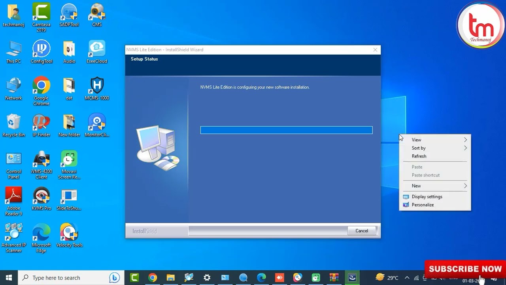
Task: Open Display settings from context menu
Action: (x=435, y=196)
